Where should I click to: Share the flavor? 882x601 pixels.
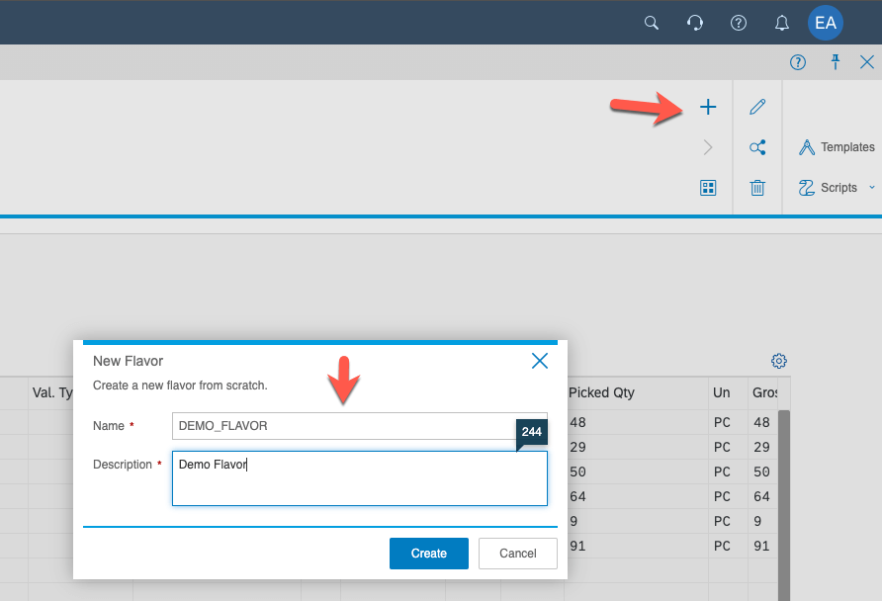coord(757,147)
